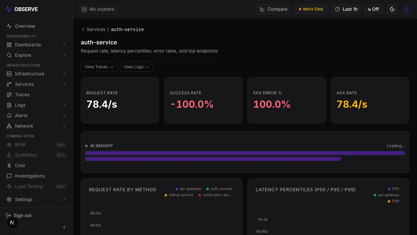Click the Investigations chat icon
The height and width of the screenshot is (235, 417).
pos(9,176)
